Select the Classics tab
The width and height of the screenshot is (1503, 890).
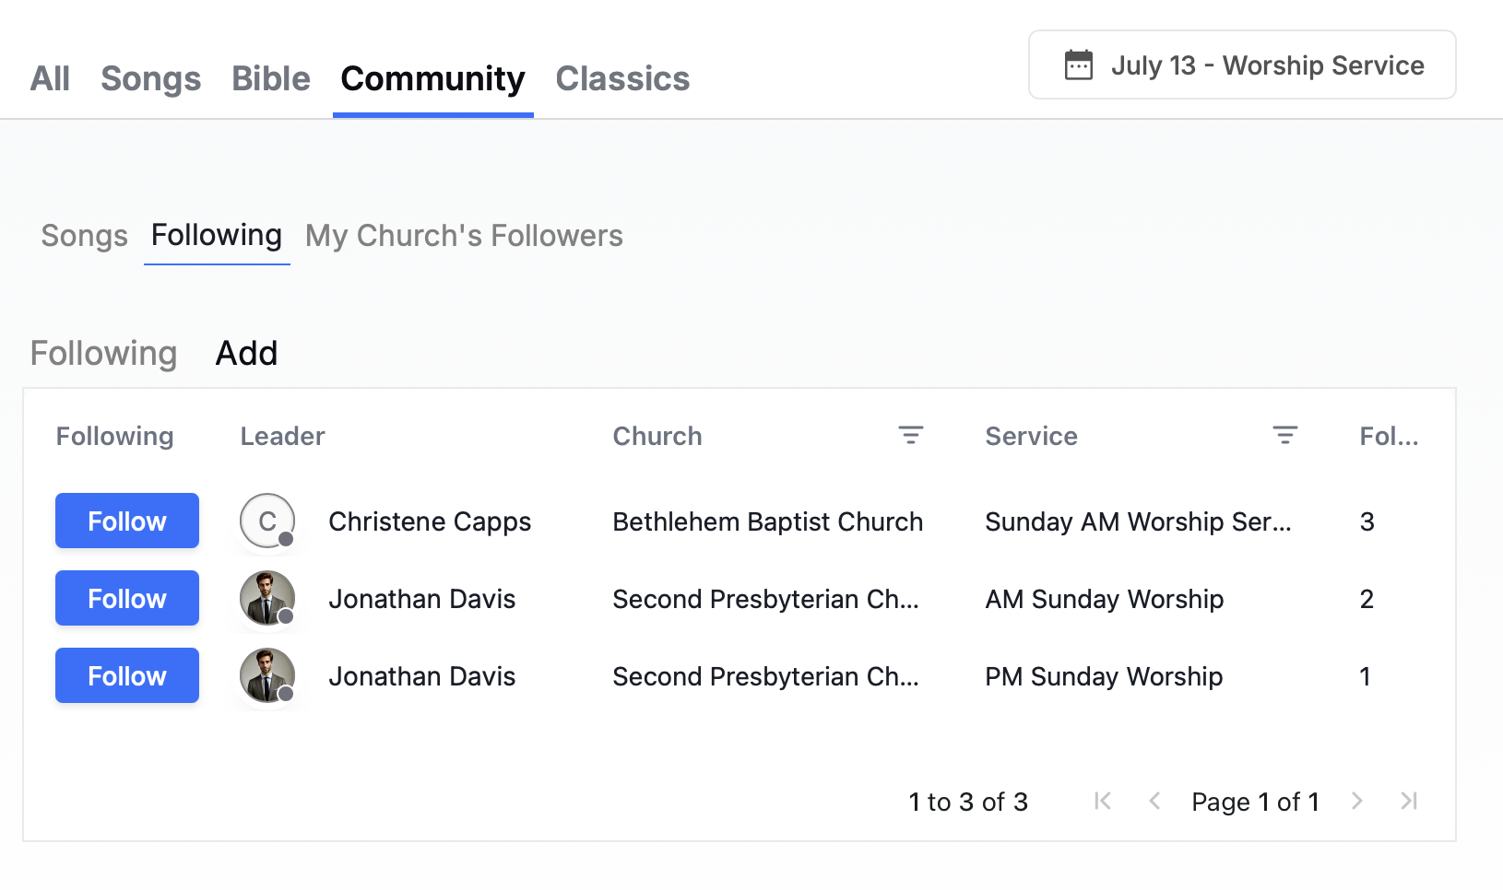click(622, 79)
